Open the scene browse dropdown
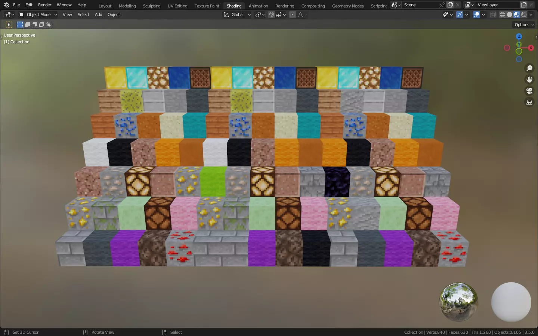This screenshot has height=336, width=538. pos(396,5)
